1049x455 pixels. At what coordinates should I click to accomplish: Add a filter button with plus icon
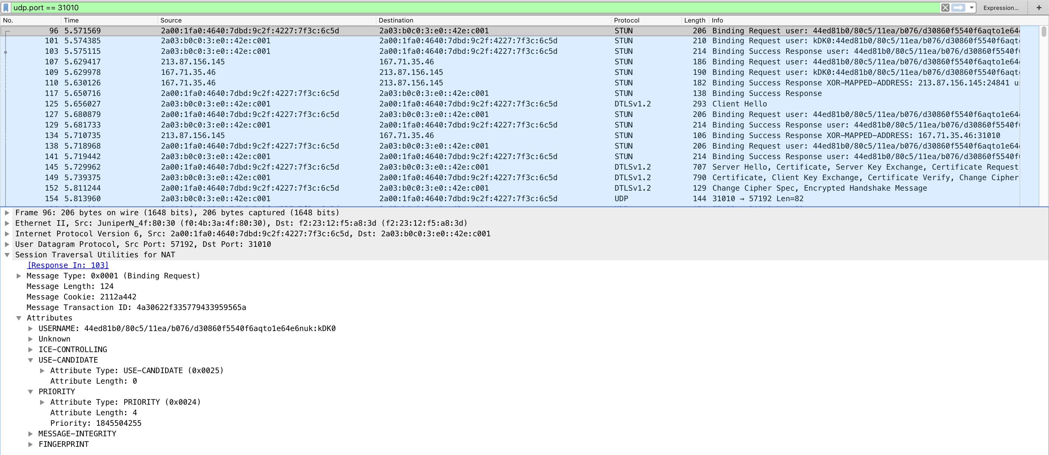tap(1038, 8)
